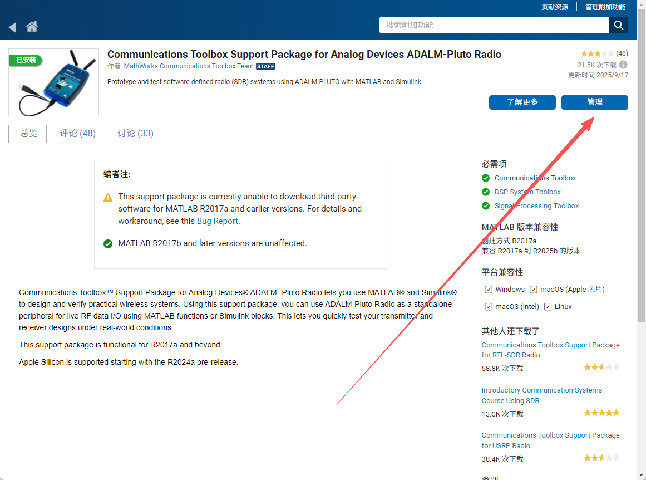Toggle the Windows platform checkbox
The image size is (646, 480).
(488, 290)
